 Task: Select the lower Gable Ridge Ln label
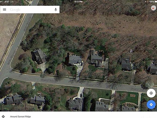pyautogui.click(x=11, y=57)
